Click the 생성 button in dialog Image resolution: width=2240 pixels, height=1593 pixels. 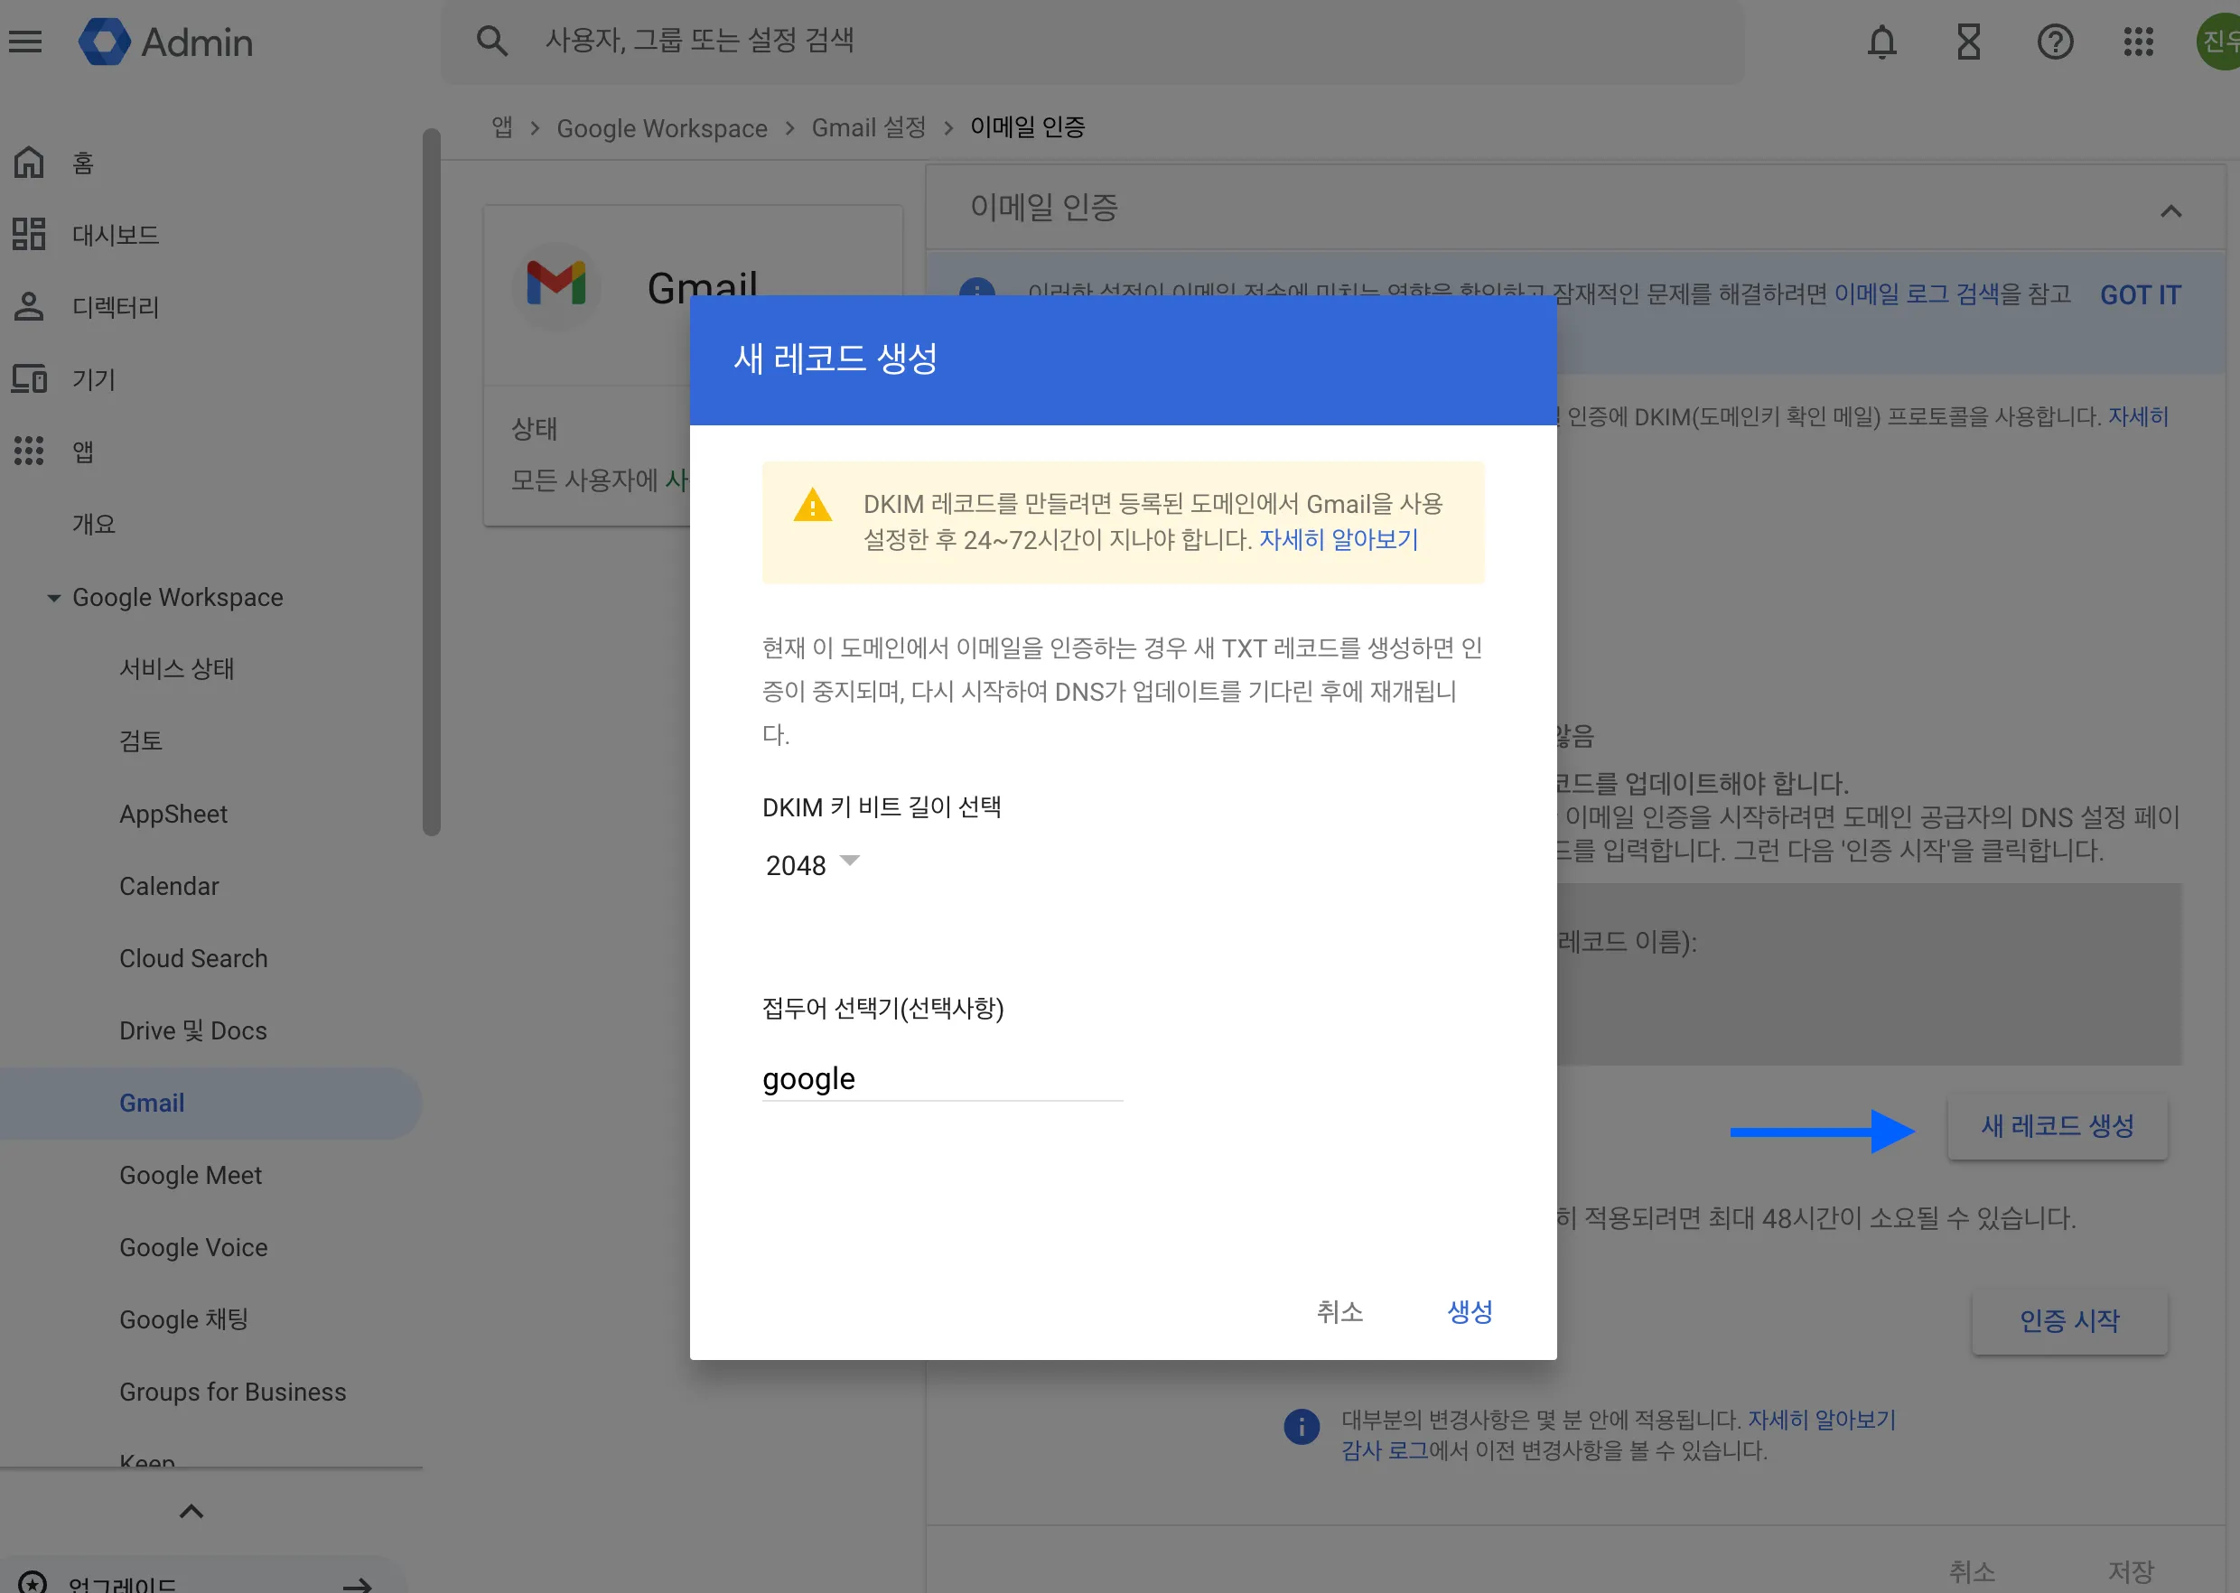click(1469, 1311)
